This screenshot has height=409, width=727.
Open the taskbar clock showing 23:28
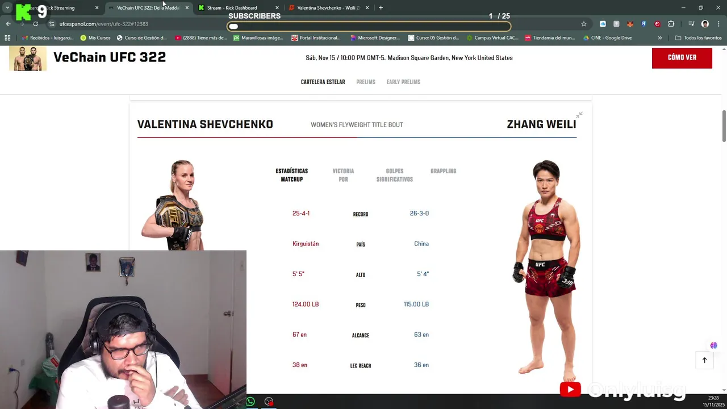click(x=713, y=402)
